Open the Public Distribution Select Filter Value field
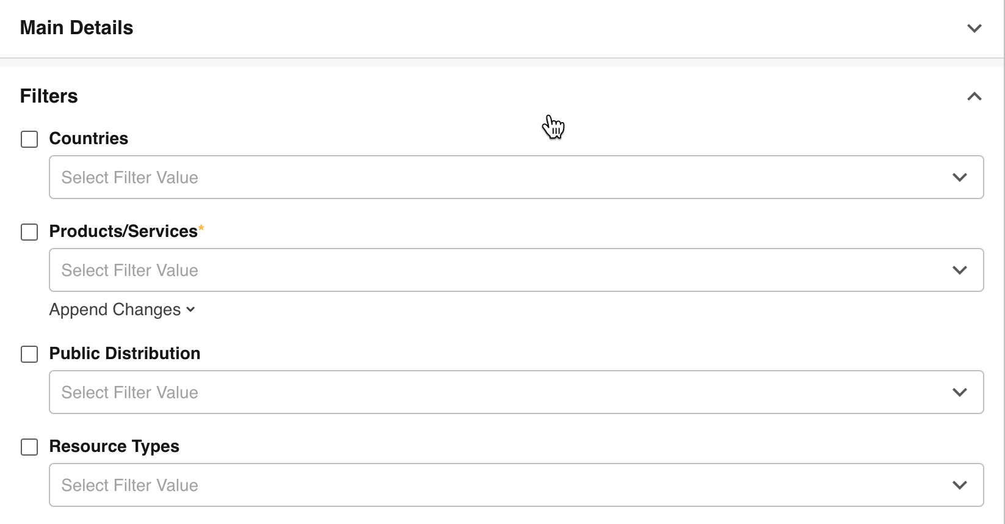 click(488, 393)
